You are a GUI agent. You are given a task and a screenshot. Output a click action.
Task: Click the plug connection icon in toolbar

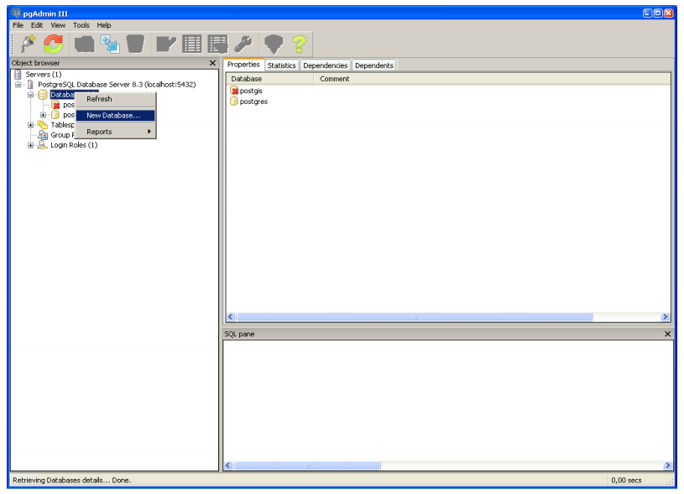[29, 44]
